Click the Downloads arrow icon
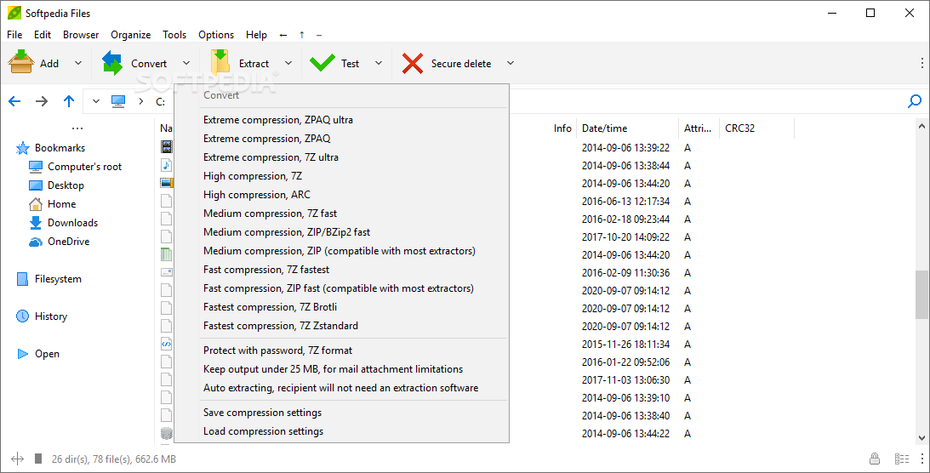 [x=36, y=223]
